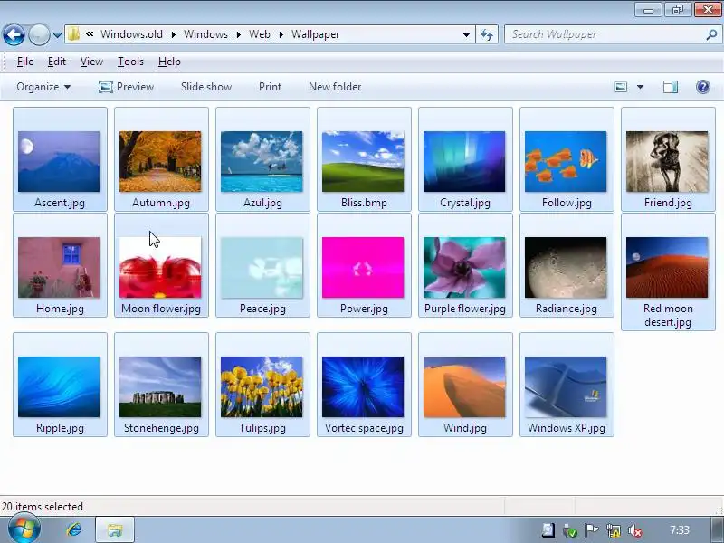Open Help with the question mark icon

703,87
